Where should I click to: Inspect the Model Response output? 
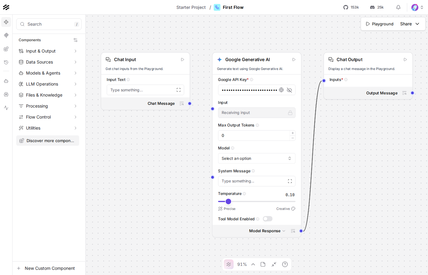pos(293,231)
